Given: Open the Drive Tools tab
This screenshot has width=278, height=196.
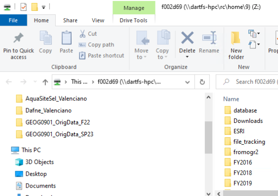Looking at the screenshot, I should 133,20.
